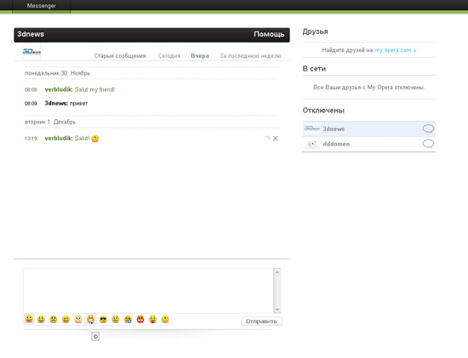Click the message text input area
This screenshot has width=468, height=358.
tap(148, 291)
